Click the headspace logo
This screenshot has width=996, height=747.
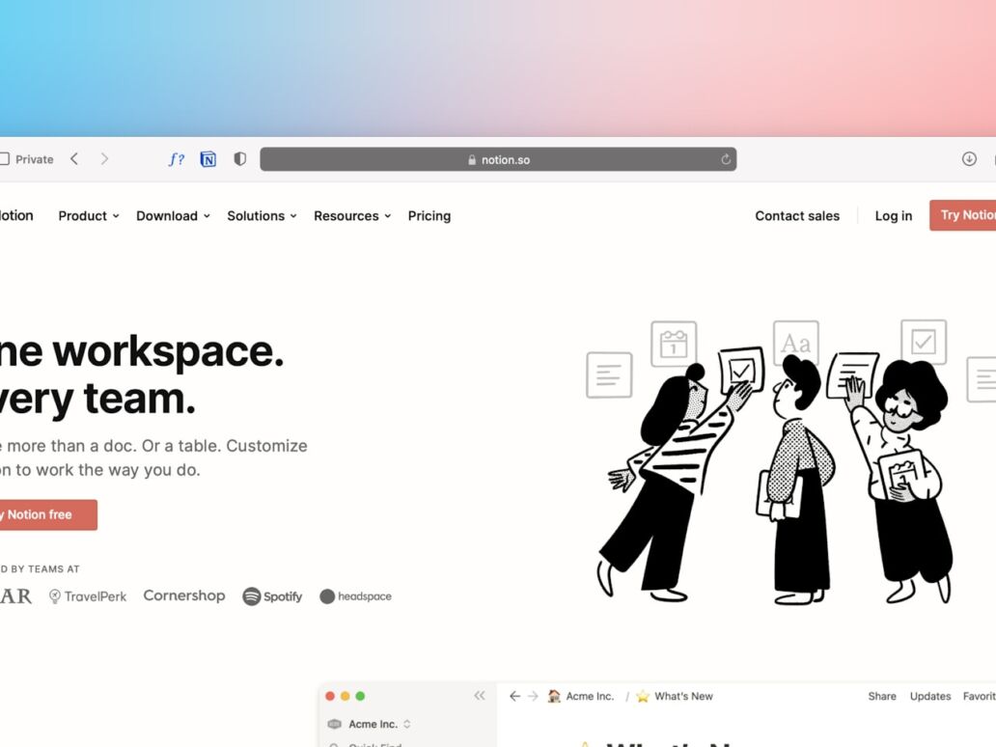[356, 596]
